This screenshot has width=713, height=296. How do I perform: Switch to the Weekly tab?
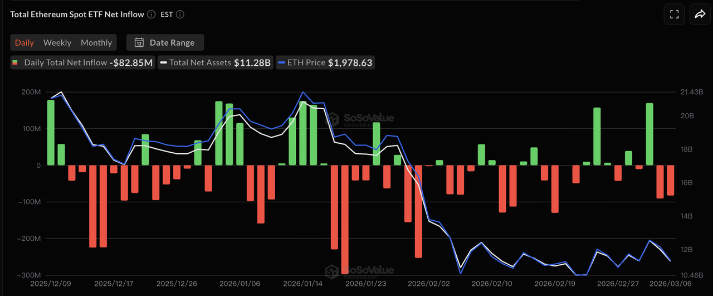[x=57, y=42]
